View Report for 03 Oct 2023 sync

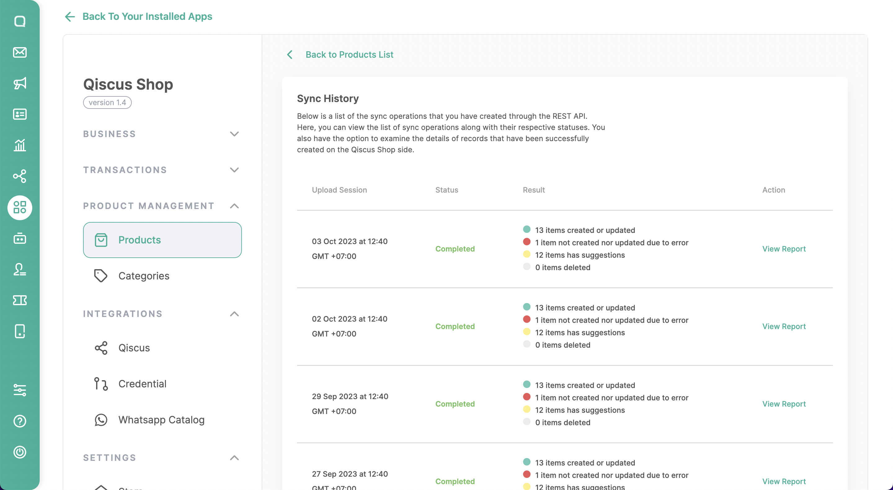[x=784, y=249]
